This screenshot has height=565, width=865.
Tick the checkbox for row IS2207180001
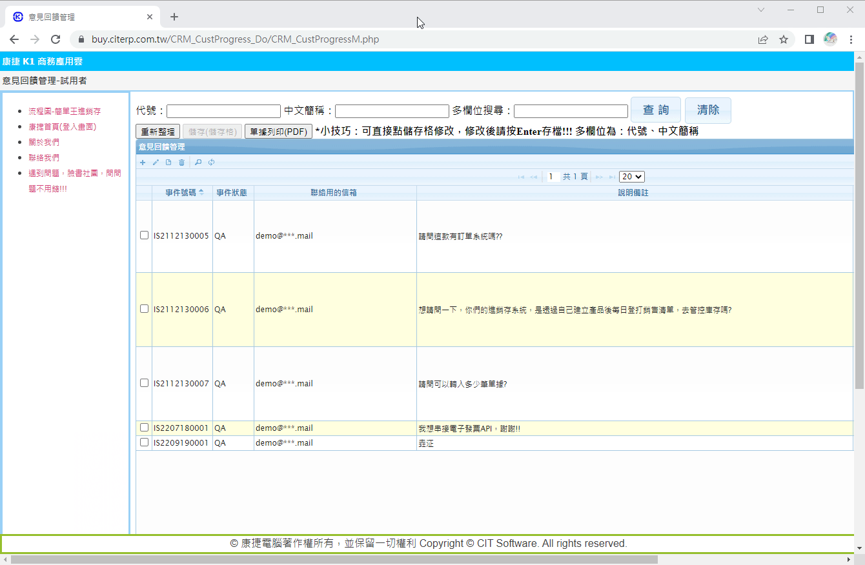(x=144, y=428)
